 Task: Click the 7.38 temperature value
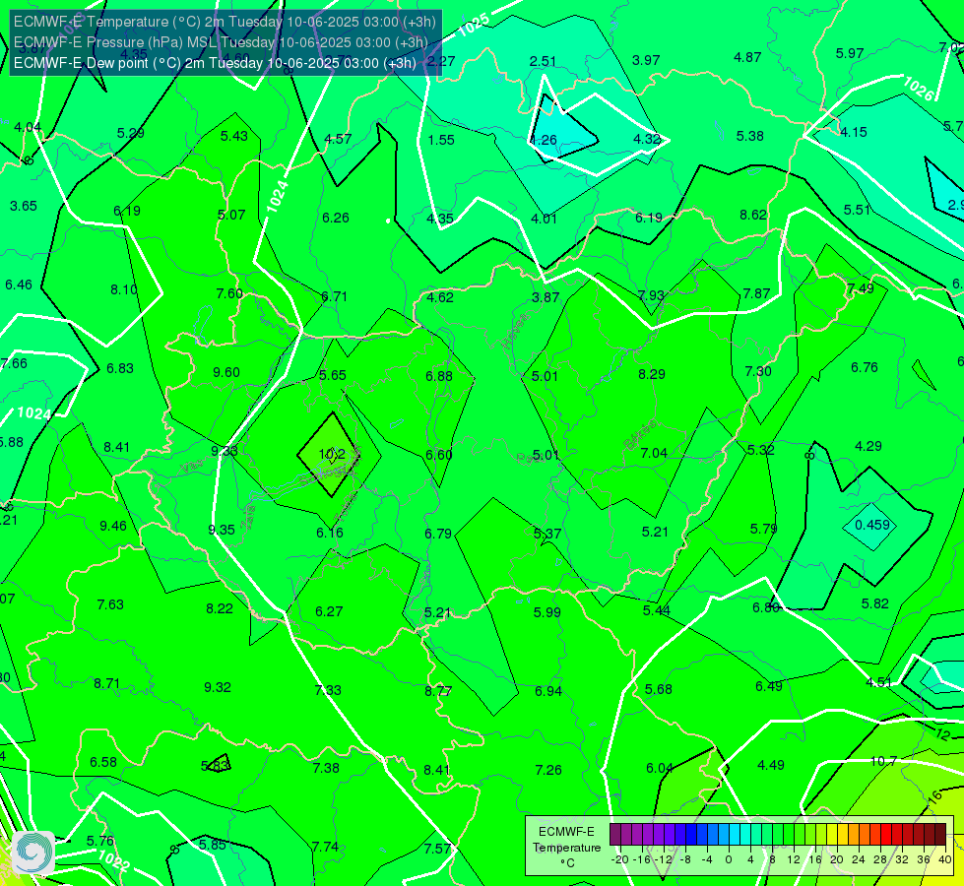point(326,769)
